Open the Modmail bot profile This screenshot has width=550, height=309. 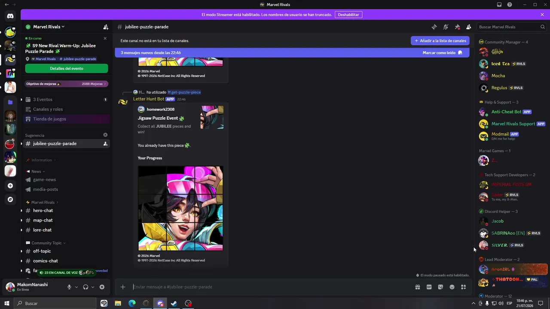tap(511, 136)
